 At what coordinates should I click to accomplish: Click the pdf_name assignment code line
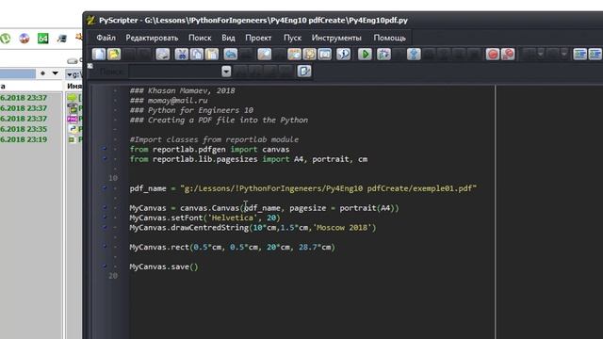point(303,188)
